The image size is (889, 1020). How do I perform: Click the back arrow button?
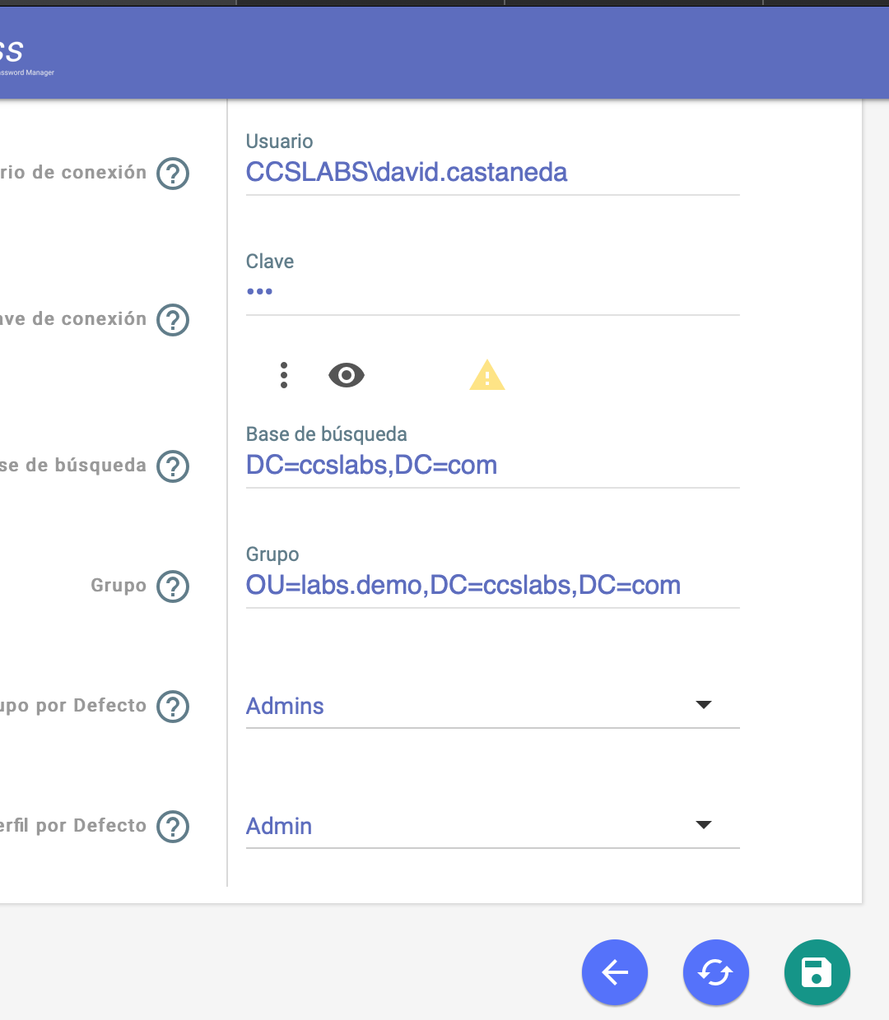point(615,972)
